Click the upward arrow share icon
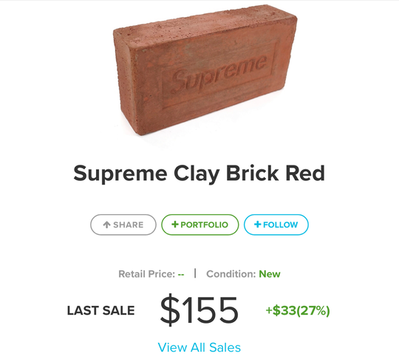The width and height of the screenshot is (399, 362). click(106, 225)
